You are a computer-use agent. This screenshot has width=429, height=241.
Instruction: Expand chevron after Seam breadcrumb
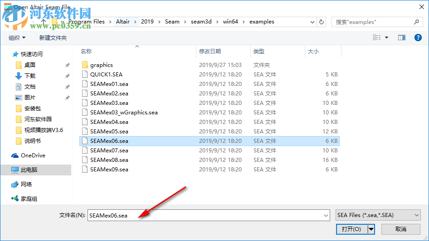click(185, 22)
